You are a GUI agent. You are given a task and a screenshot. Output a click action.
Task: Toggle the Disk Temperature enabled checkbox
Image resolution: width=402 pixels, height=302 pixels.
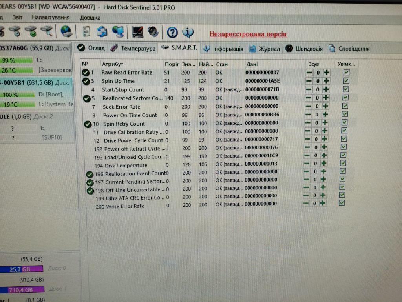click(343, 163)
